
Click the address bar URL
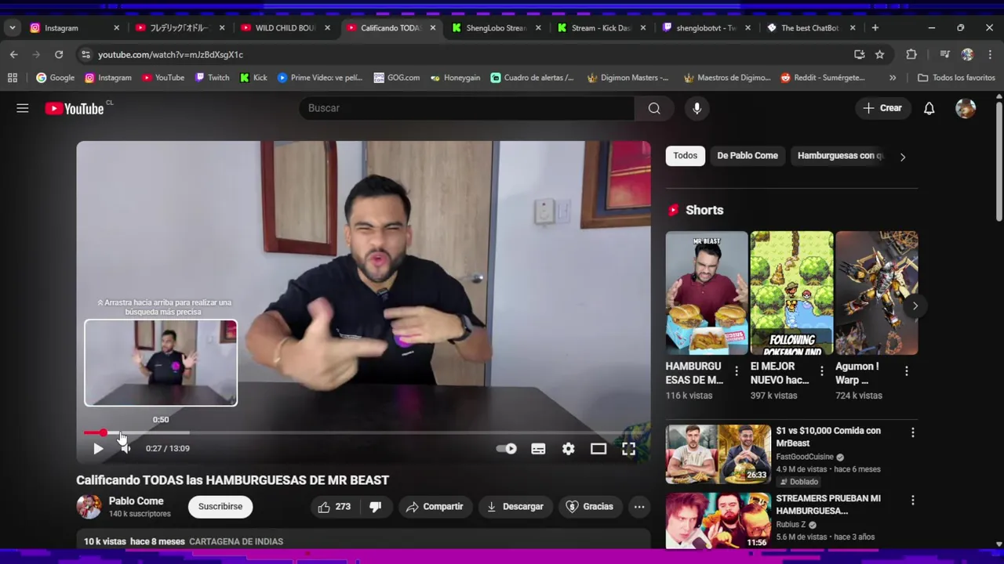pos(170,55)
